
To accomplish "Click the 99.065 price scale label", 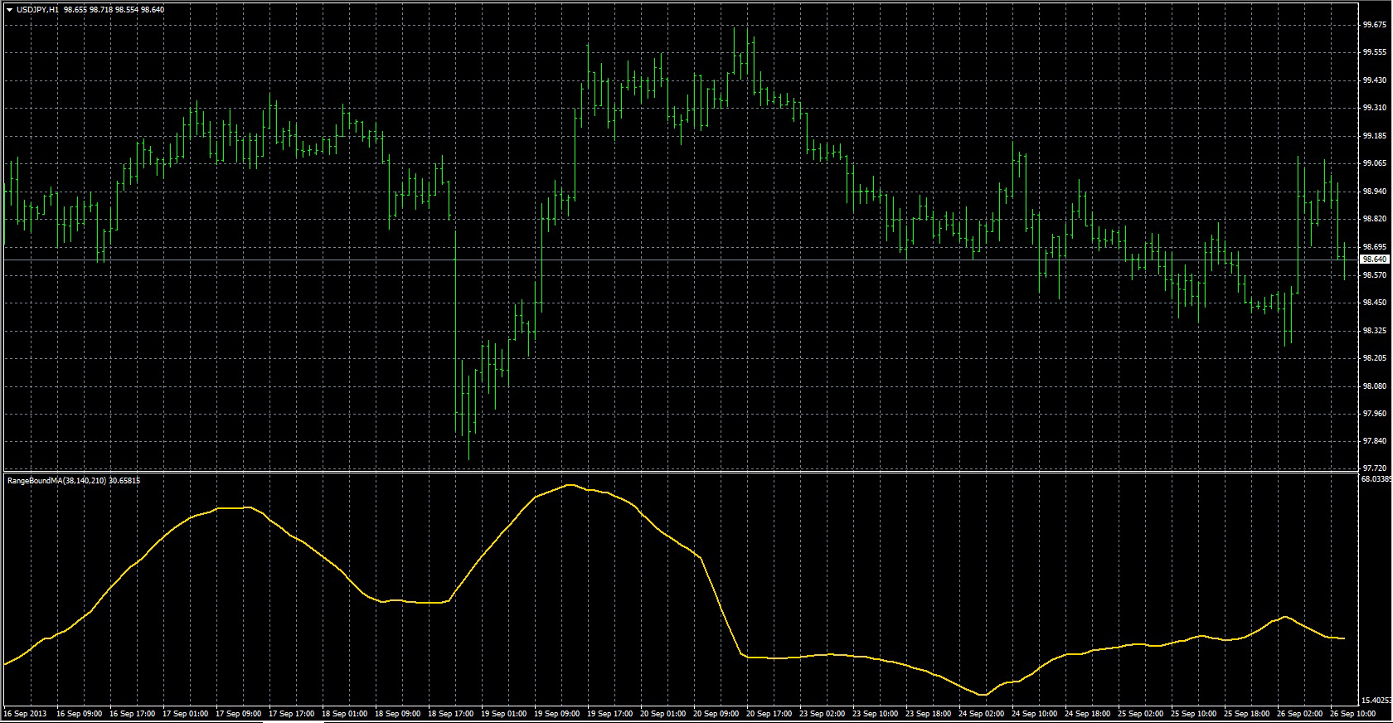I will click(1374, 163).
